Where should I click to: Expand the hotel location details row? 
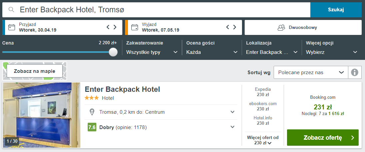pos(233,112)
